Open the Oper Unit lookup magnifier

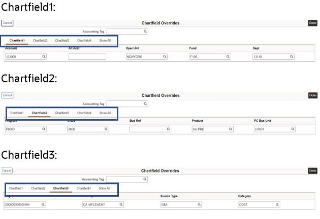pos(165,57)
